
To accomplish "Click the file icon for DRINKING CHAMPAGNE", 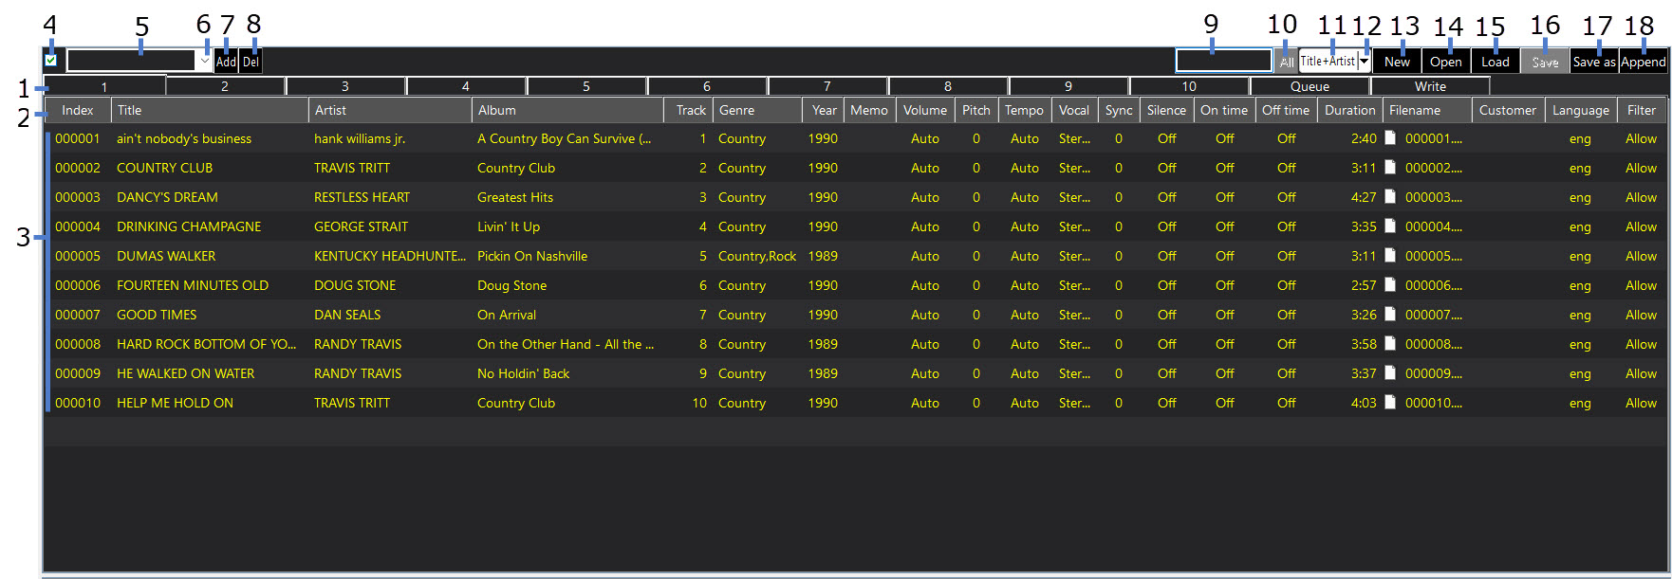I will [1390, 226].
